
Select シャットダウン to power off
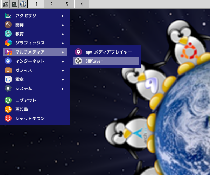click(x=35, y=119)
